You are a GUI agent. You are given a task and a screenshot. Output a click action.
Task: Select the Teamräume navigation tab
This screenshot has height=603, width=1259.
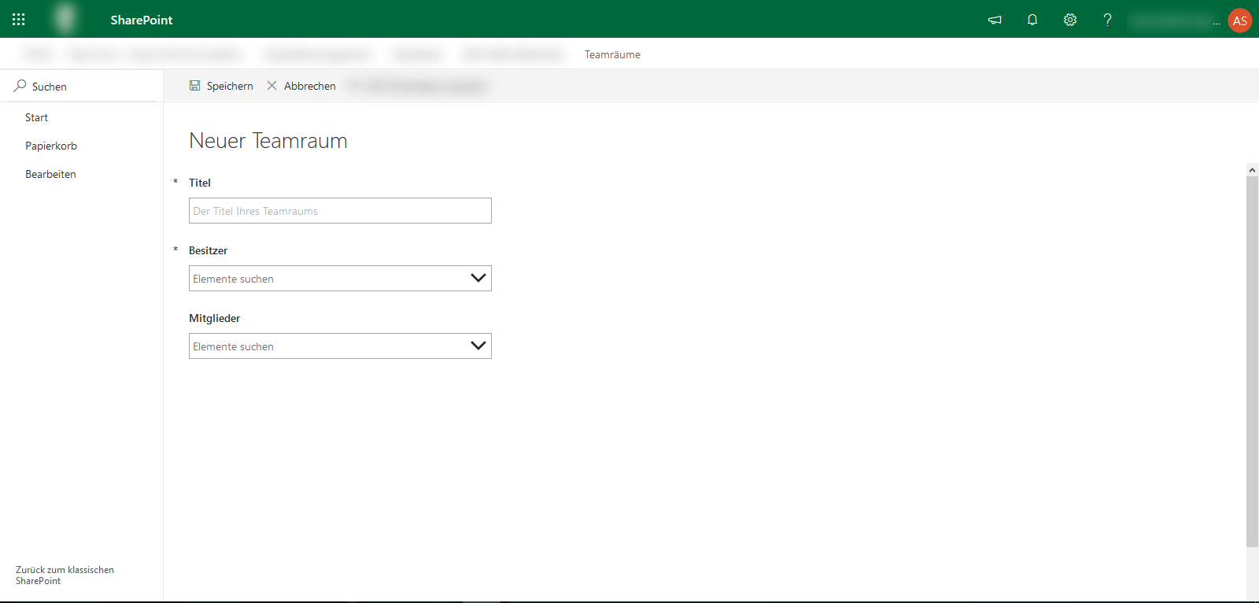pos(612,54)
